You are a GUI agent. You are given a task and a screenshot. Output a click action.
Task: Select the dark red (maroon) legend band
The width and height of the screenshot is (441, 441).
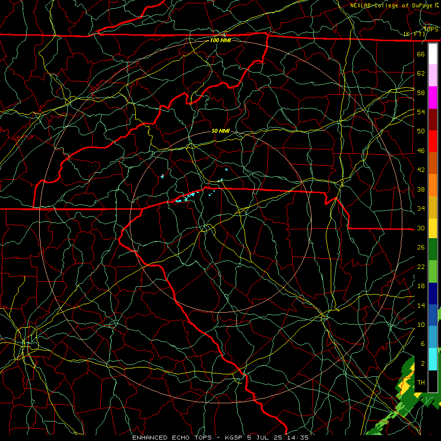pos(433,120)
